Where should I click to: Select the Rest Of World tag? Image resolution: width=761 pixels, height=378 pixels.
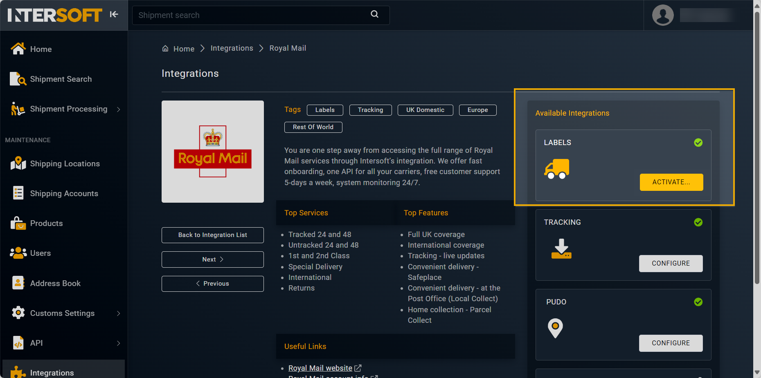click(313, 127)
